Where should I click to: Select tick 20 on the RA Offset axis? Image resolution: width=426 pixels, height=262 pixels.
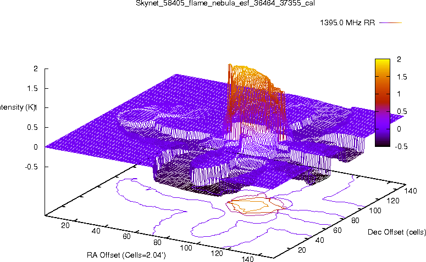[x=65, y=225]
